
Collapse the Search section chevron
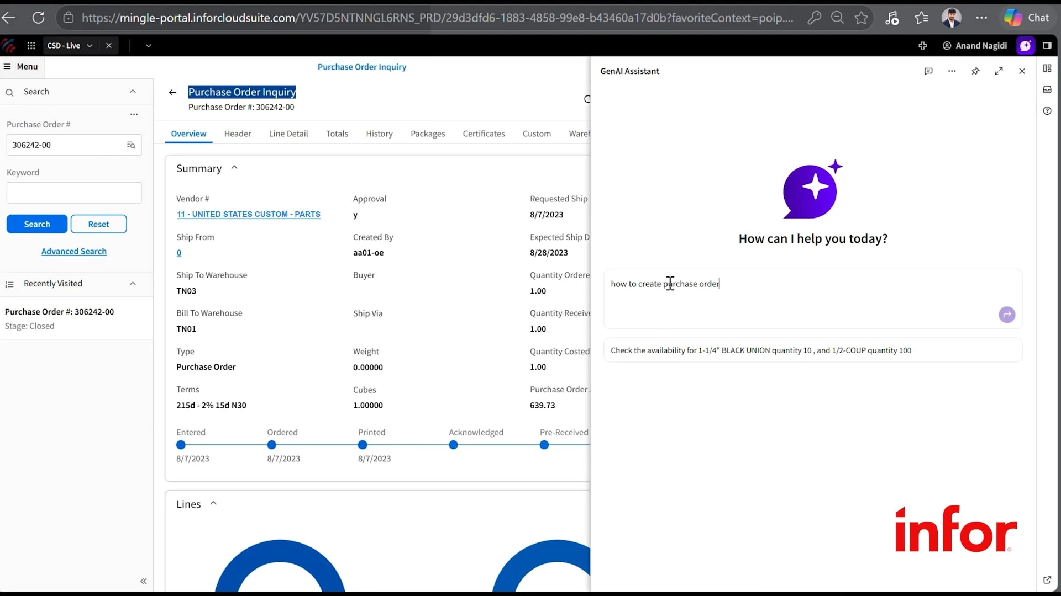pyautogui.click(x=133, y=92)
